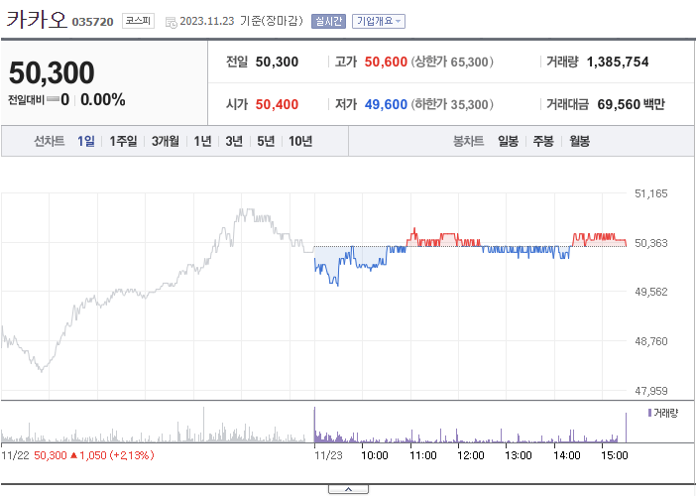Show the 주봉 weekly candle chart
696x496 pixels.
(x=543, y=141)
